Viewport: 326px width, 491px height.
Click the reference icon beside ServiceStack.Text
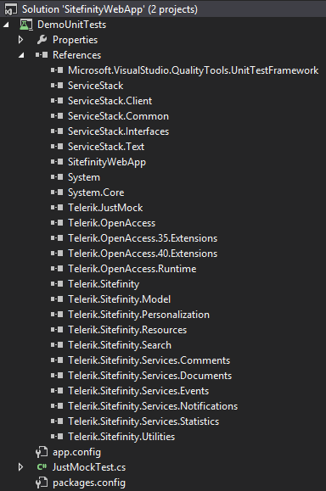click(57, 146)
